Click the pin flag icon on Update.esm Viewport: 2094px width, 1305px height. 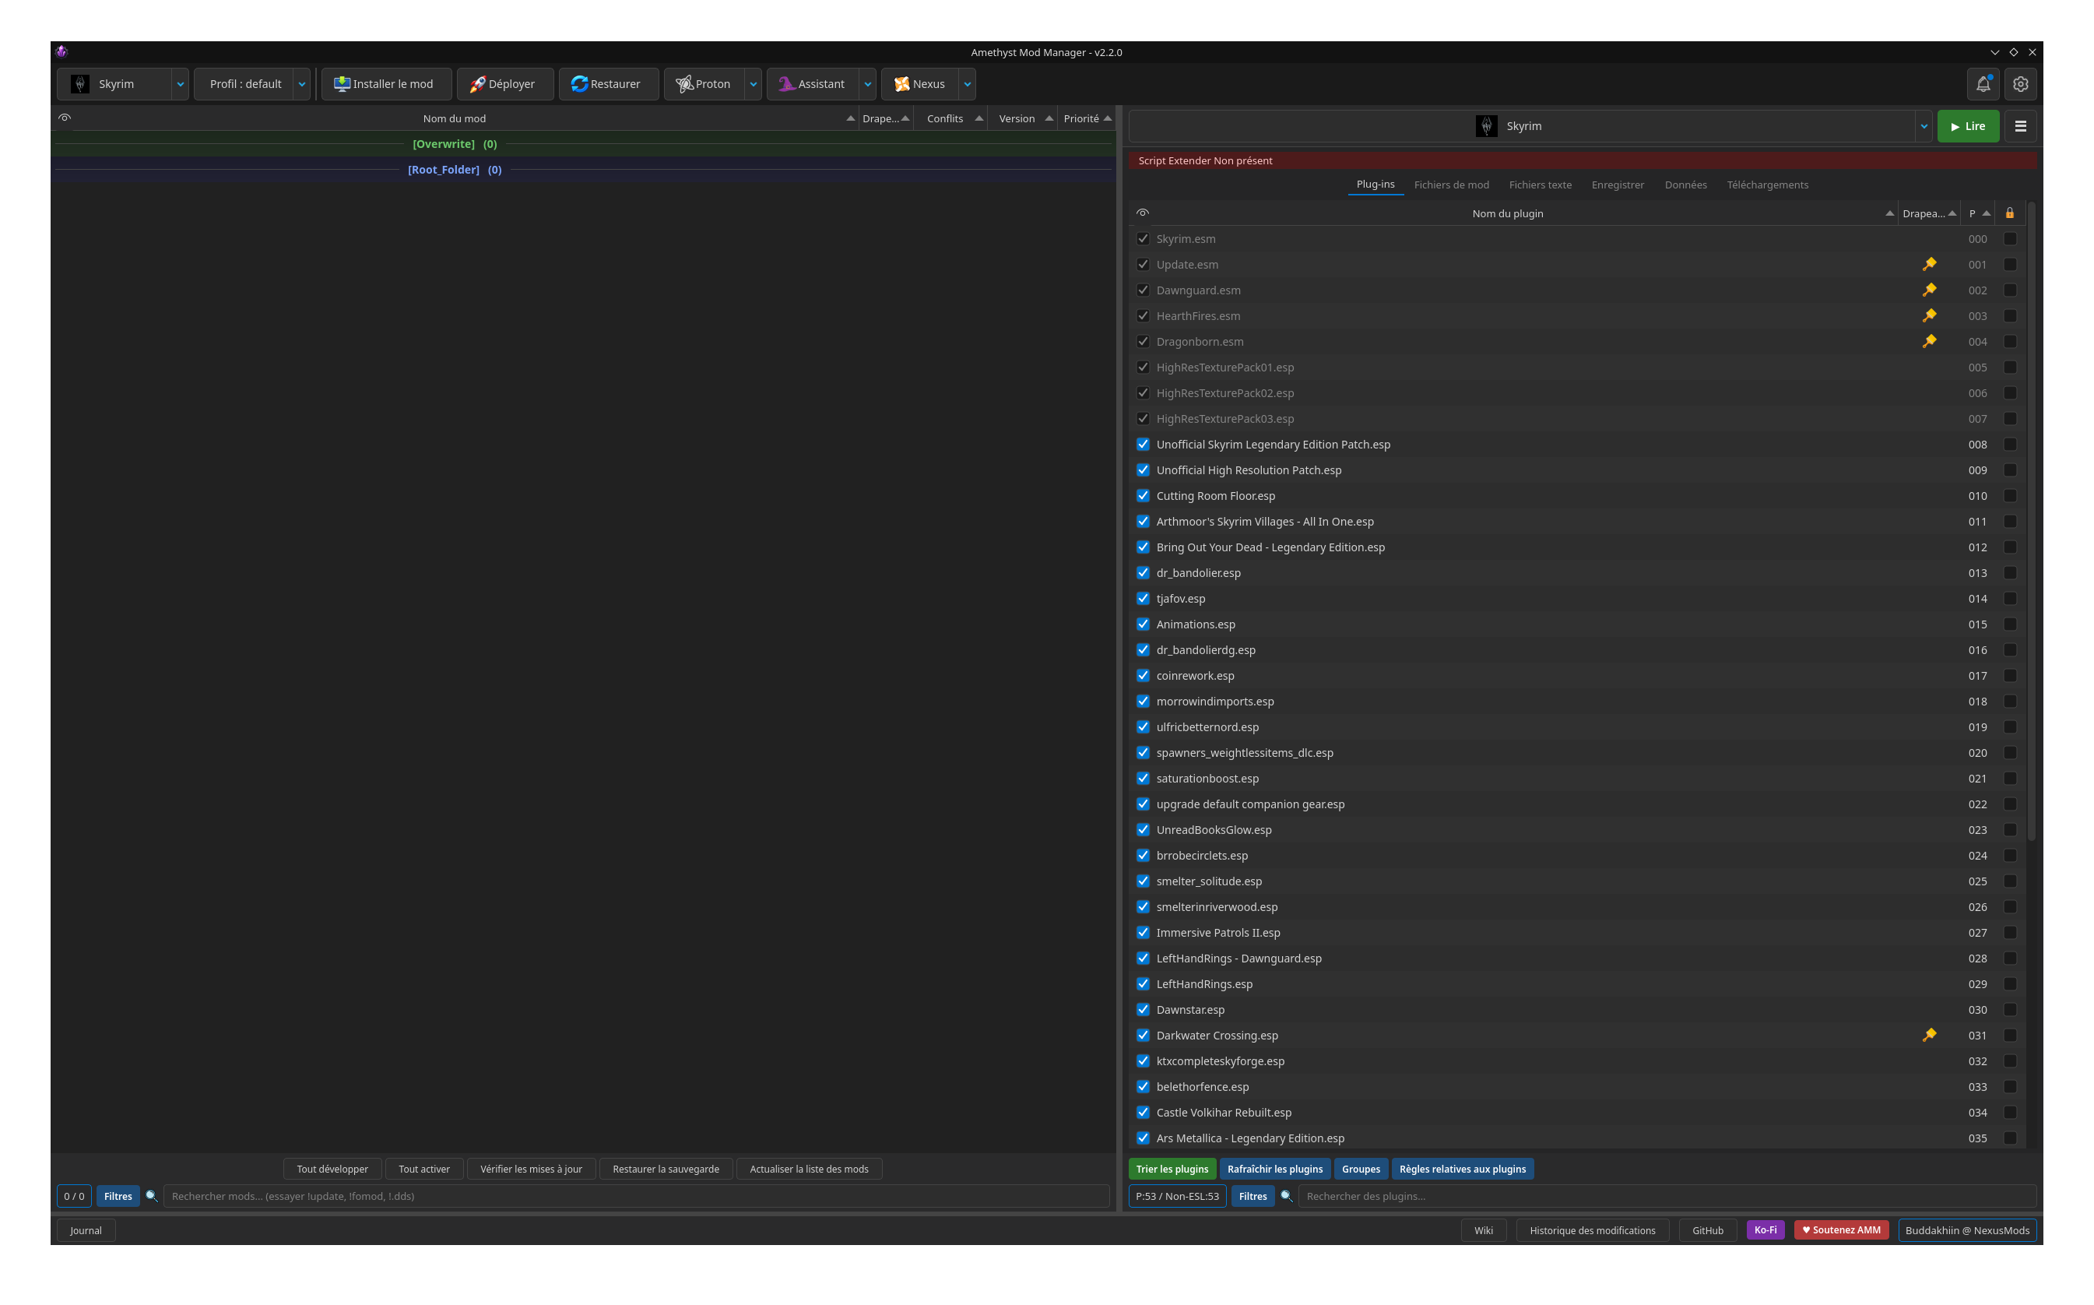[1929, 264]
